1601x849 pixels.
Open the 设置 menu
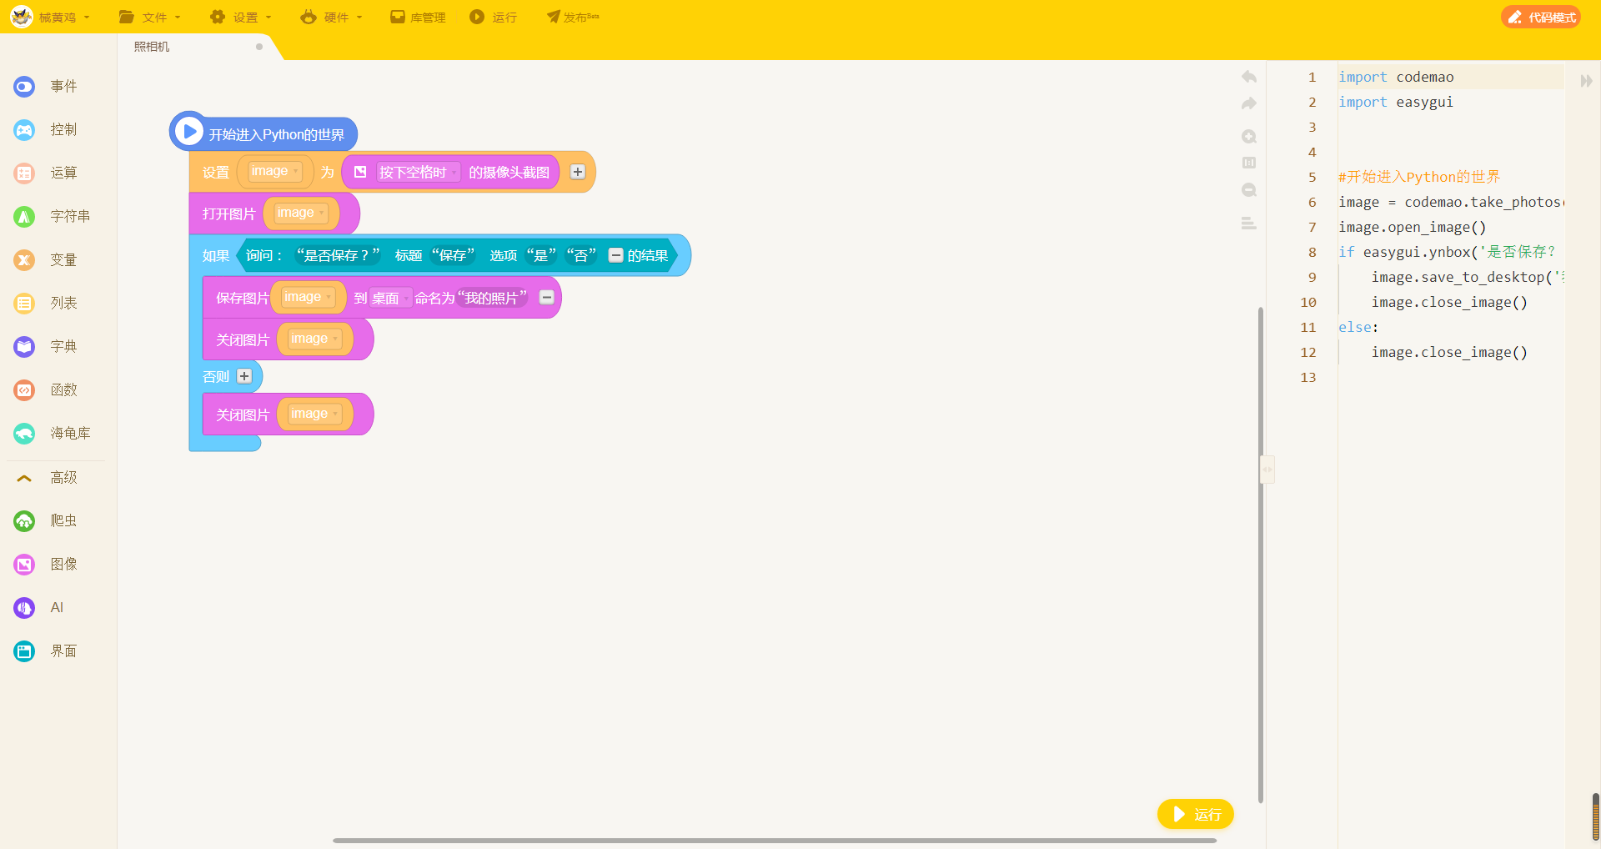point(241,17)
